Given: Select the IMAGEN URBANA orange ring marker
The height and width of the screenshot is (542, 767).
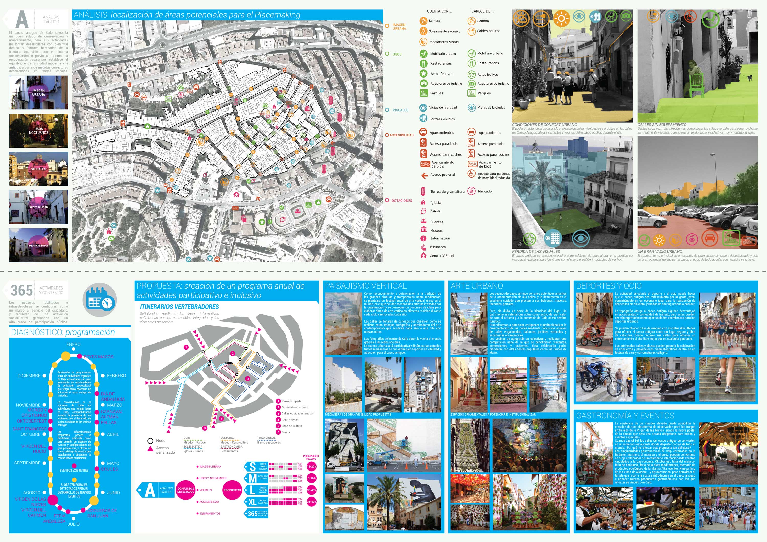Looking at the screenshot, I should click(x=387, y=26).
